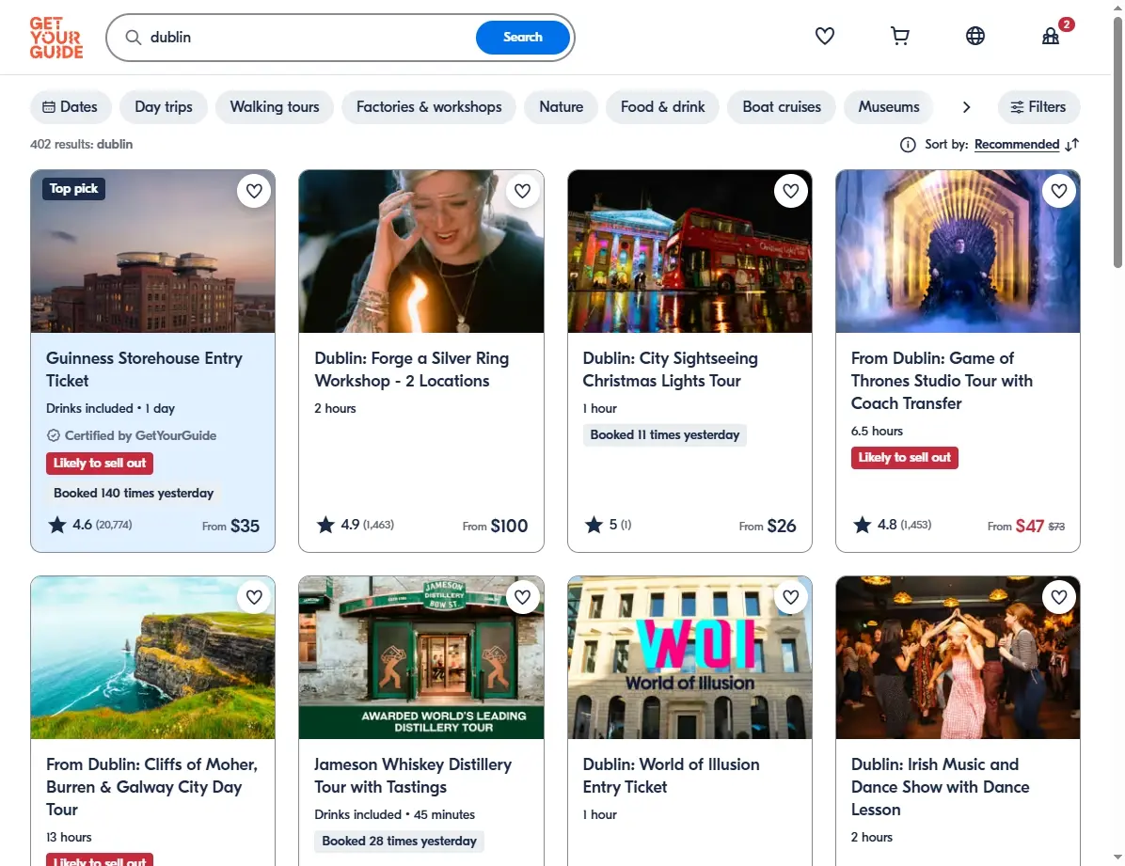Image resolution: width=1125 pixels, height=866 pixels.
Task: Open the language globe icon
Action: tap(975, 36)
